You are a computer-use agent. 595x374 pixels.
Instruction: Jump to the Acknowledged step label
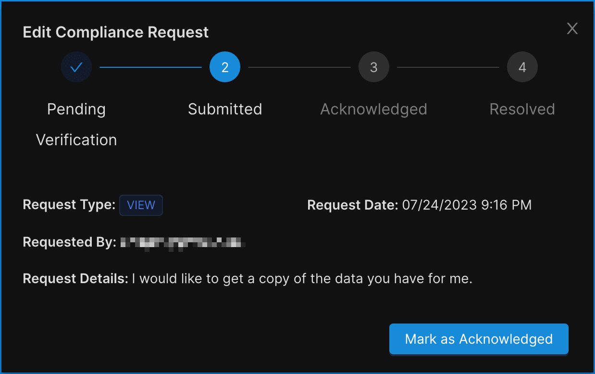[x=373, y=109]
